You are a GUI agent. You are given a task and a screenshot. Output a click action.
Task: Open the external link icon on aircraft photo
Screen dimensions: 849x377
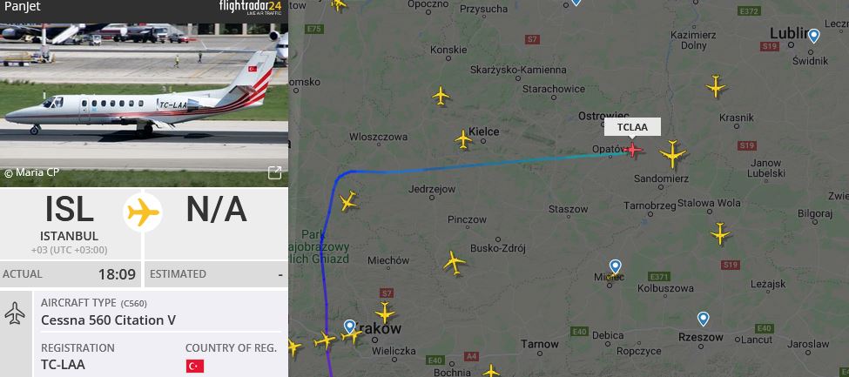tap(274, 172)
